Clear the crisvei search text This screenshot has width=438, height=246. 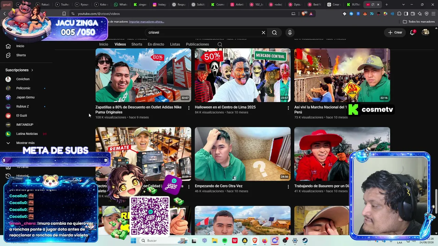263,32
